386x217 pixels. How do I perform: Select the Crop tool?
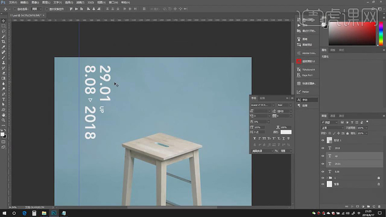coord(4,42)
